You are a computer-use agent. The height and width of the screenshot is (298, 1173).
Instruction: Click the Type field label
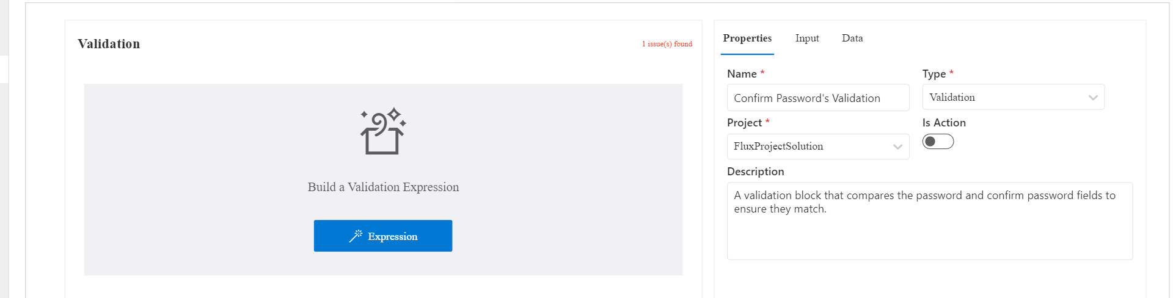934,74
